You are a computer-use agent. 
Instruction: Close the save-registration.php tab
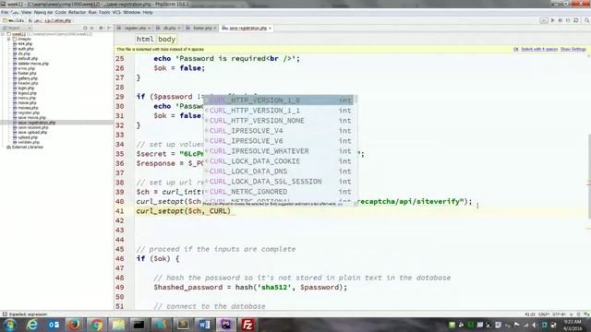271,29
